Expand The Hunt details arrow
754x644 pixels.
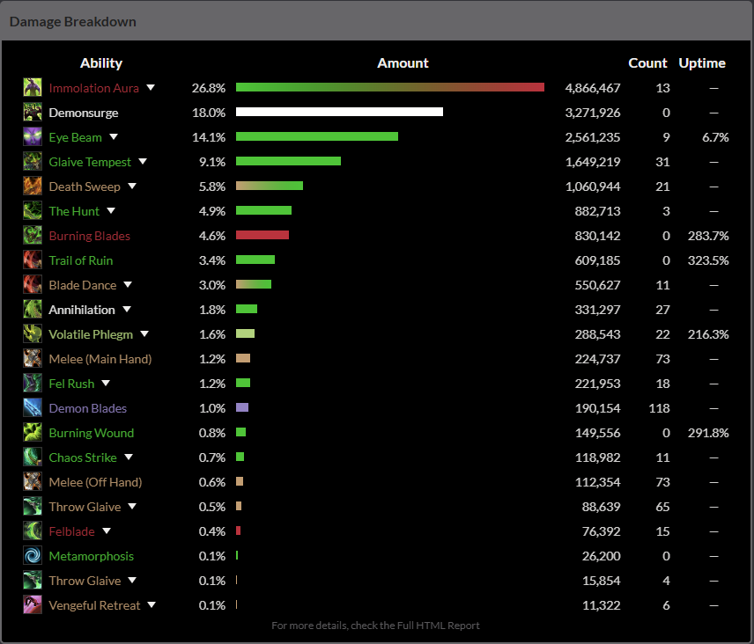pos(111,211)
